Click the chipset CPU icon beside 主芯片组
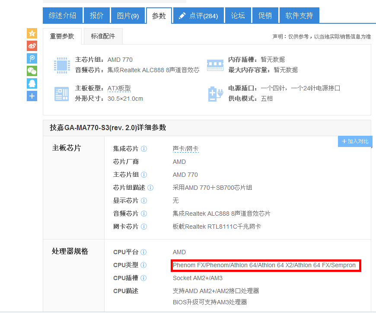 pos(62,65)
